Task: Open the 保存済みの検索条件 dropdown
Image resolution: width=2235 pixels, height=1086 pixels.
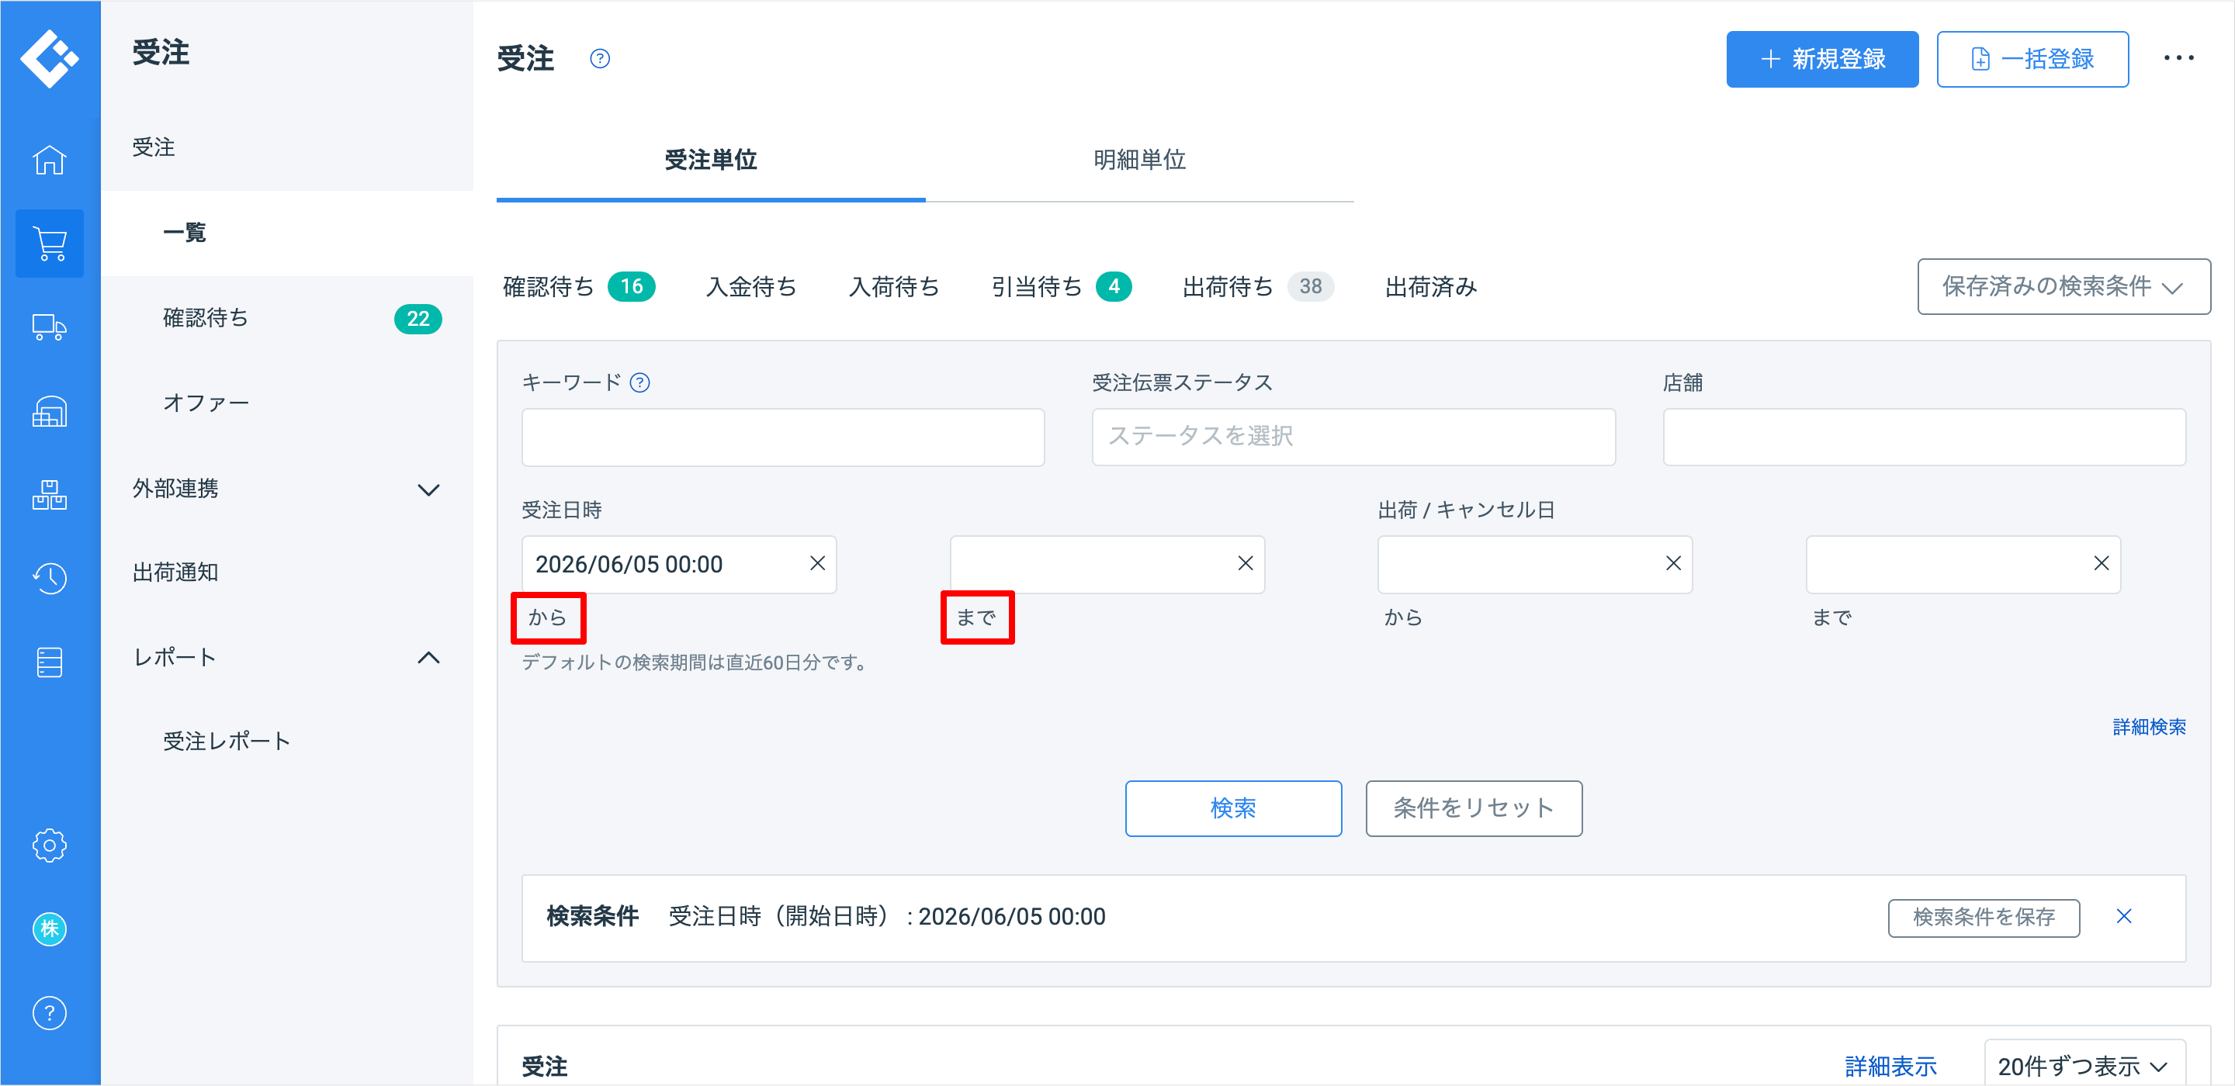Action: coord(2063,287)
